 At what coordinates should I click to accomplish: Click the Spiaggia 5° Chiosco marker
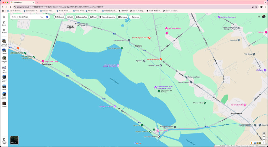click(115, 107)
